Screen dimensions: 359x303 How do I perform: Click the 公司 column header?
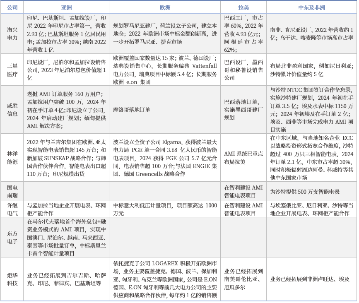pos(12,7)
